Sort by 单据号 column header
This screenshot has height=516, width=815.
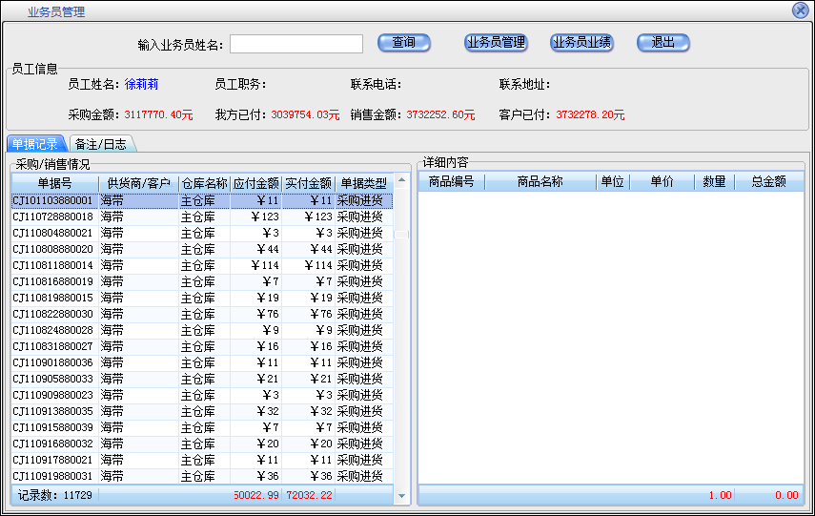pos(54,183)
